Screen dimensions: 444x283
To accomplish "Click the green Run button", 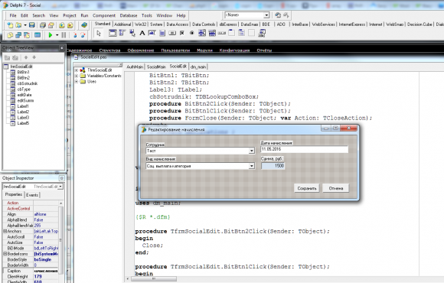I will 51,35.
